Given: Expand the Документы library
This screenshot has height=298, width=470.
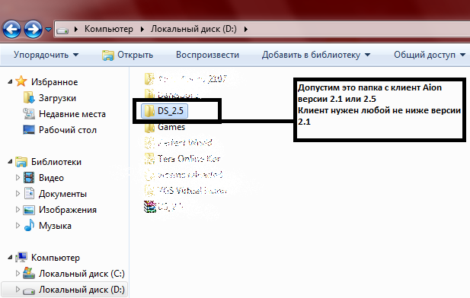Looking at the screenshot, I should [18, 194].
